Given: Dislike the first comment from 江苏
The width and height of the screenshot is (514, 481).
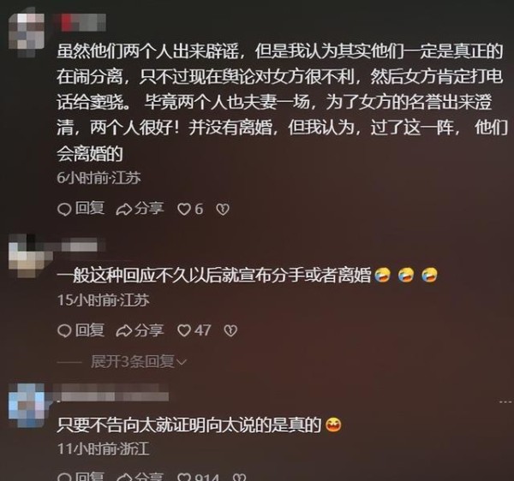Looking at the screenshot, I should 223,209.
